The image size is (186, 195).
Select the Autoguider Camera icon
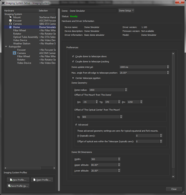(x=14, y=53)
